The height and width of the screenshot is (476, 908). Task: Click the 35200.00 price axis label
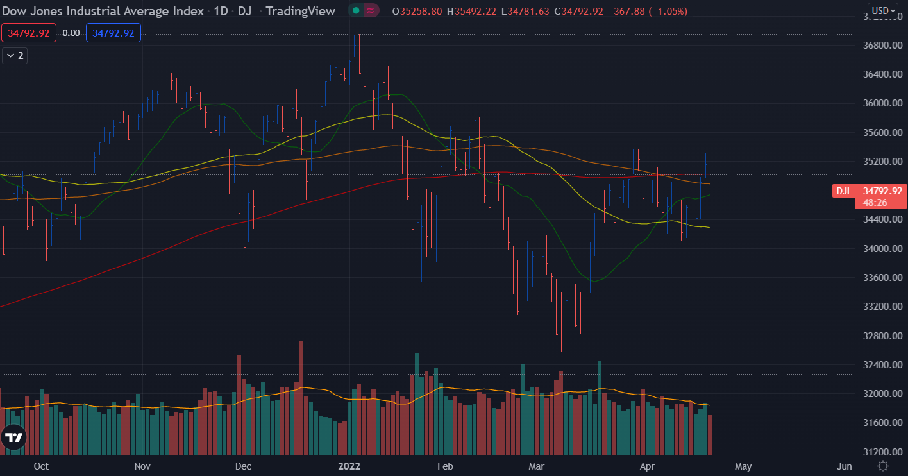click(x=882, y=162)
